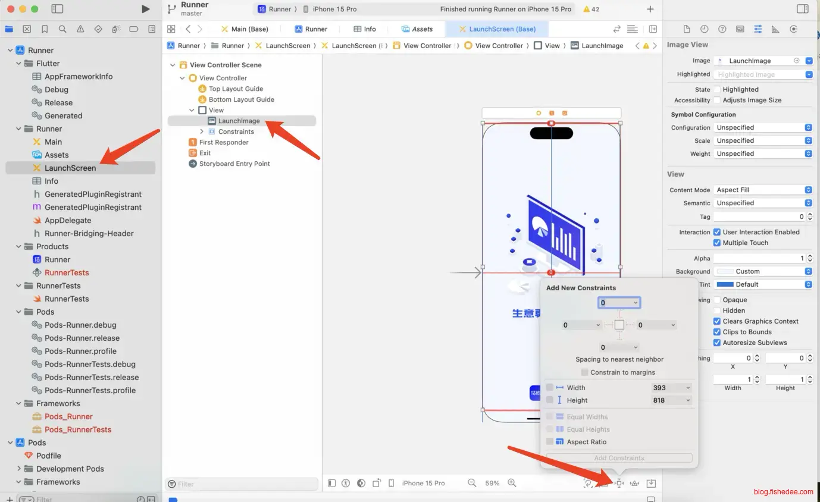
Task: Zoom out the storyboard canvas
Action: [x=472, y=483]
